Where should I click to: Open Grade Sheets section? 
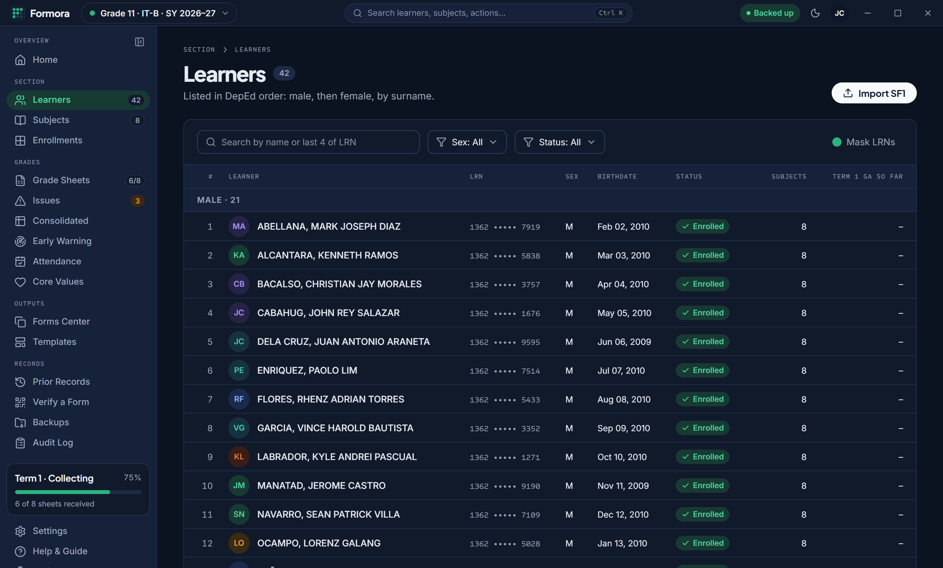[78, 180]
